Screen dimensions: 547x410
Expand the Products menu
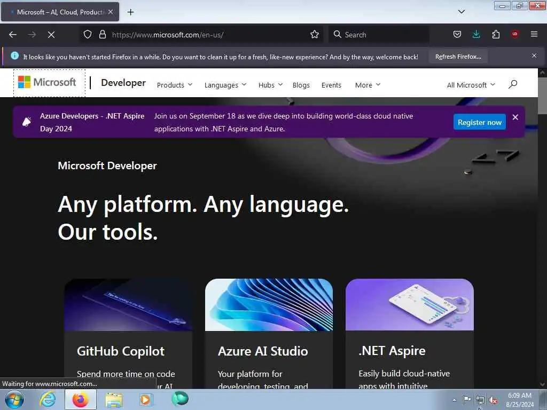tap(175, 85)
